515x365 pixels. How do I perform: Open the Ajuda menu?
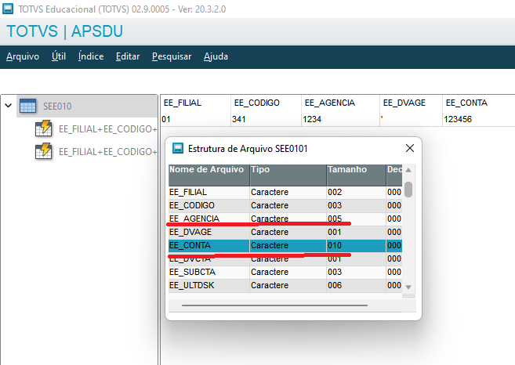click(x=216, y=56)
